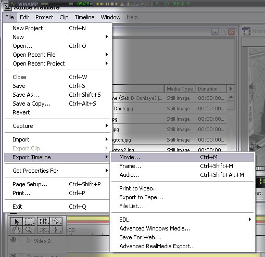Click Save As... menu item
Screen dimensions: 265x257
(x=57, y=95)
